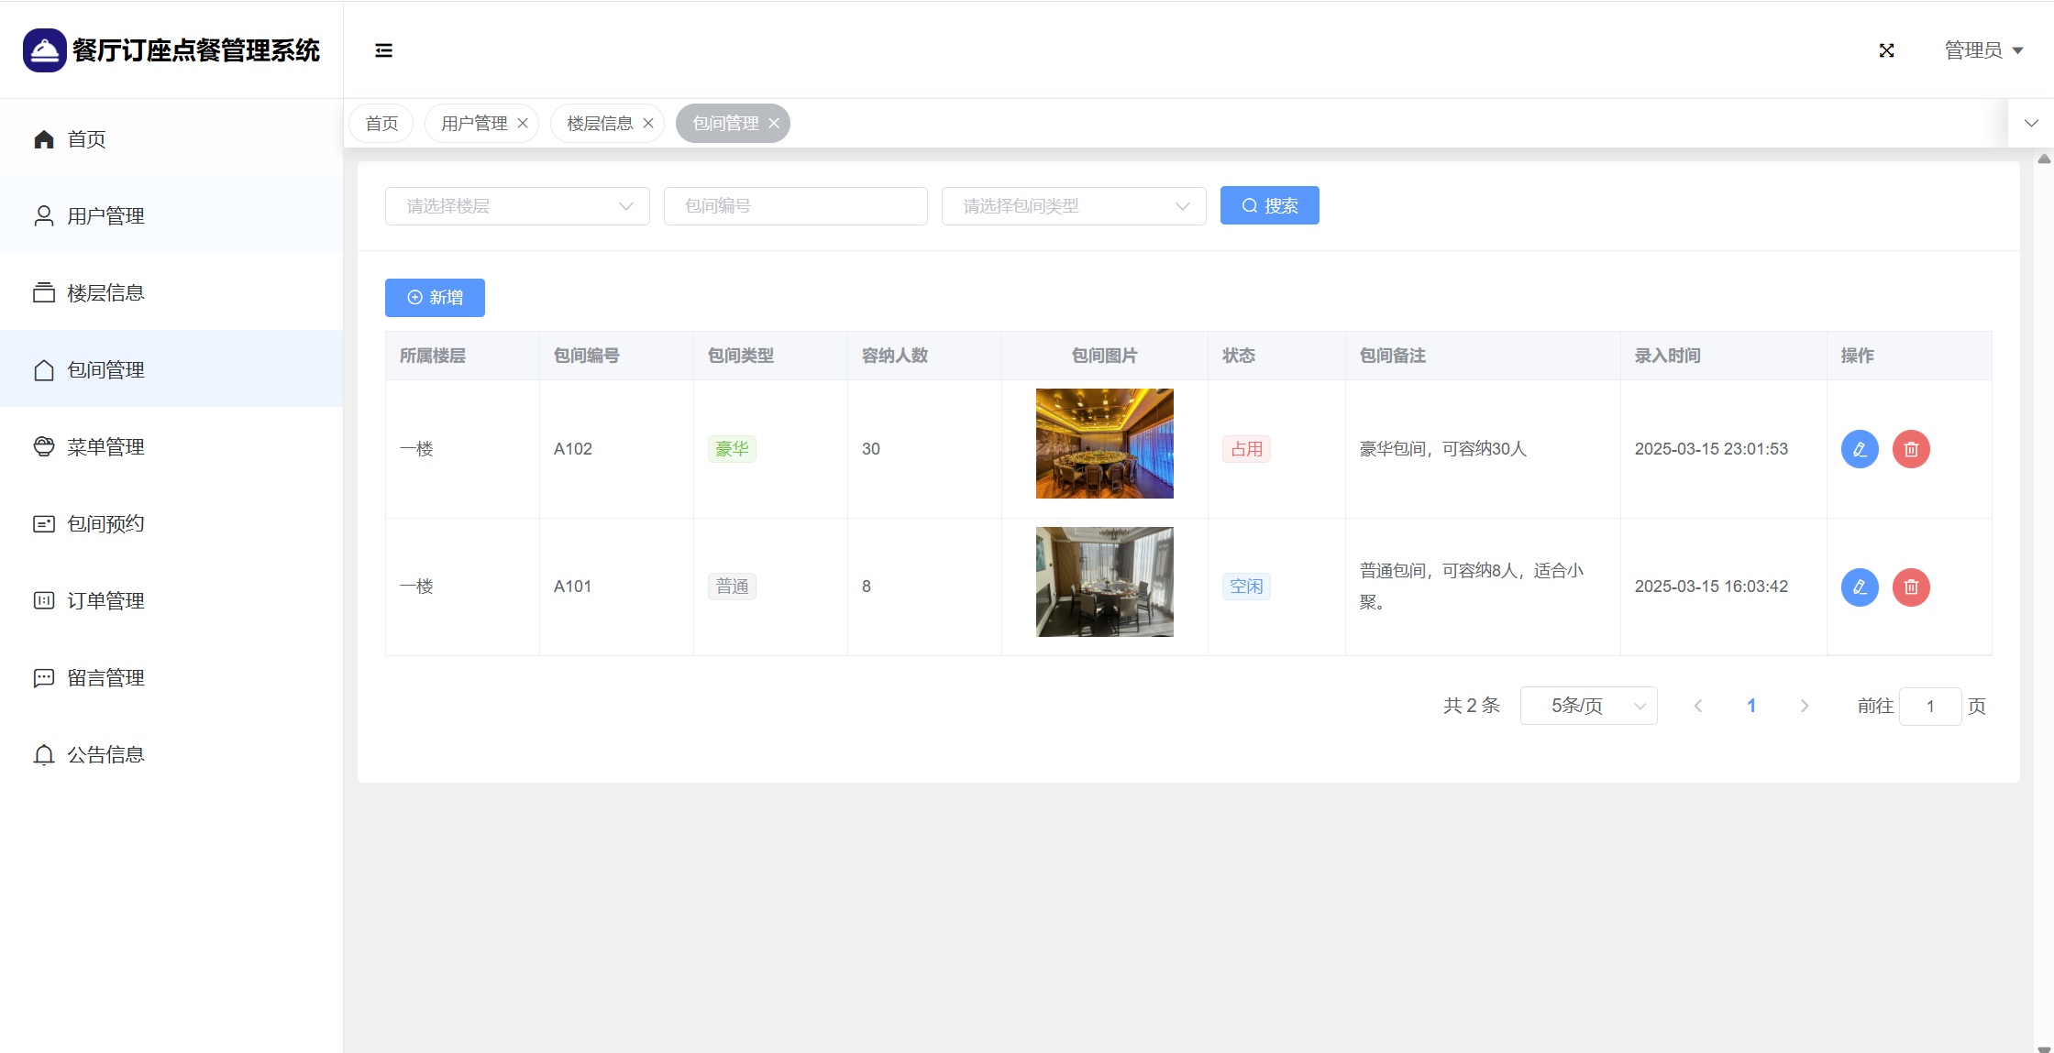Viewport: 2054px width, 1053px height.
Task: Delete room A102 with trash icon
Action: (1911, 449)
